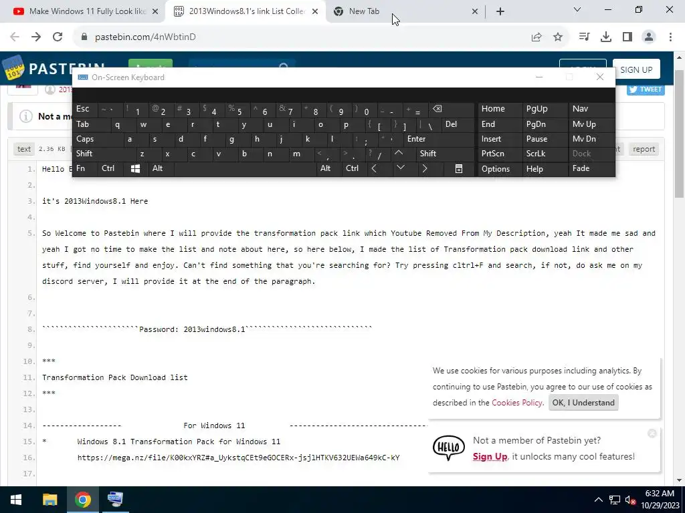The height and width of the screenshot is (513, 685).
Task: Toggle the left Shift key
Action: (x=102, y=154)
